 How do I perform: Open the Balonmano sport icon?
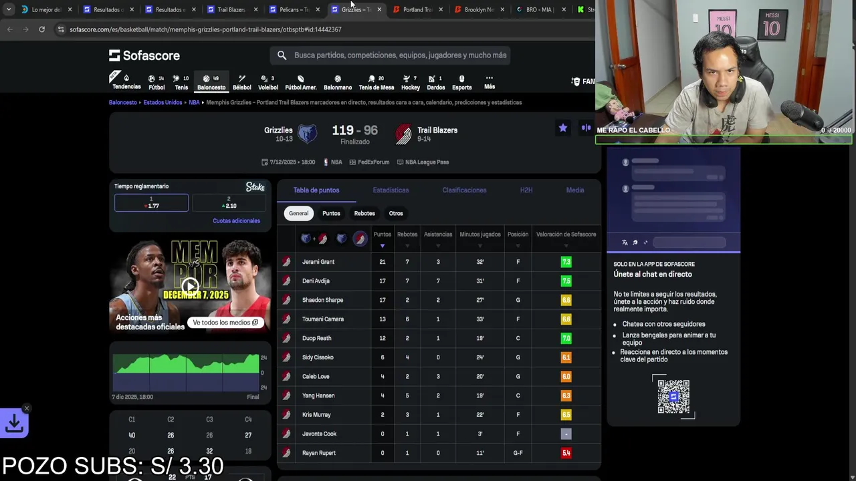(338, 82)
